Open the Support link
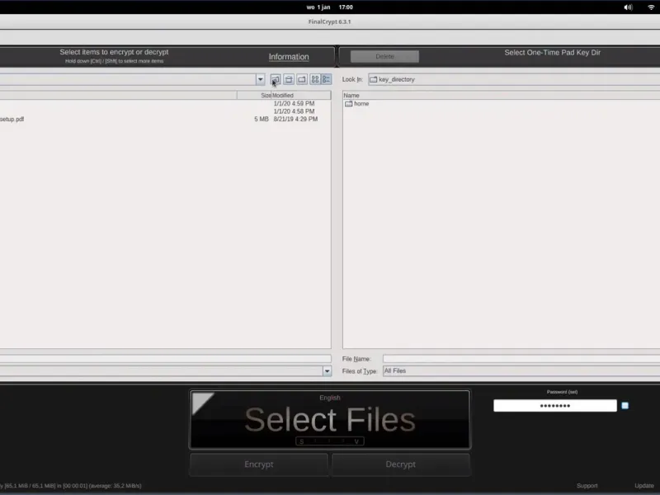 coord(587,486)
